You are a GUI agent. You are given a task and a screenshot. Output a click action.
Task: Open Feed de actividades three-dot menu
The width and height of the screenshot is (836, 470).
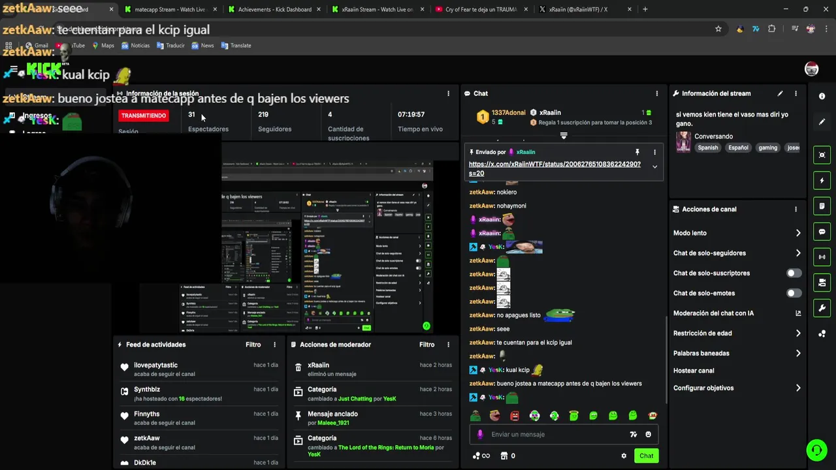tap(274, 345)
